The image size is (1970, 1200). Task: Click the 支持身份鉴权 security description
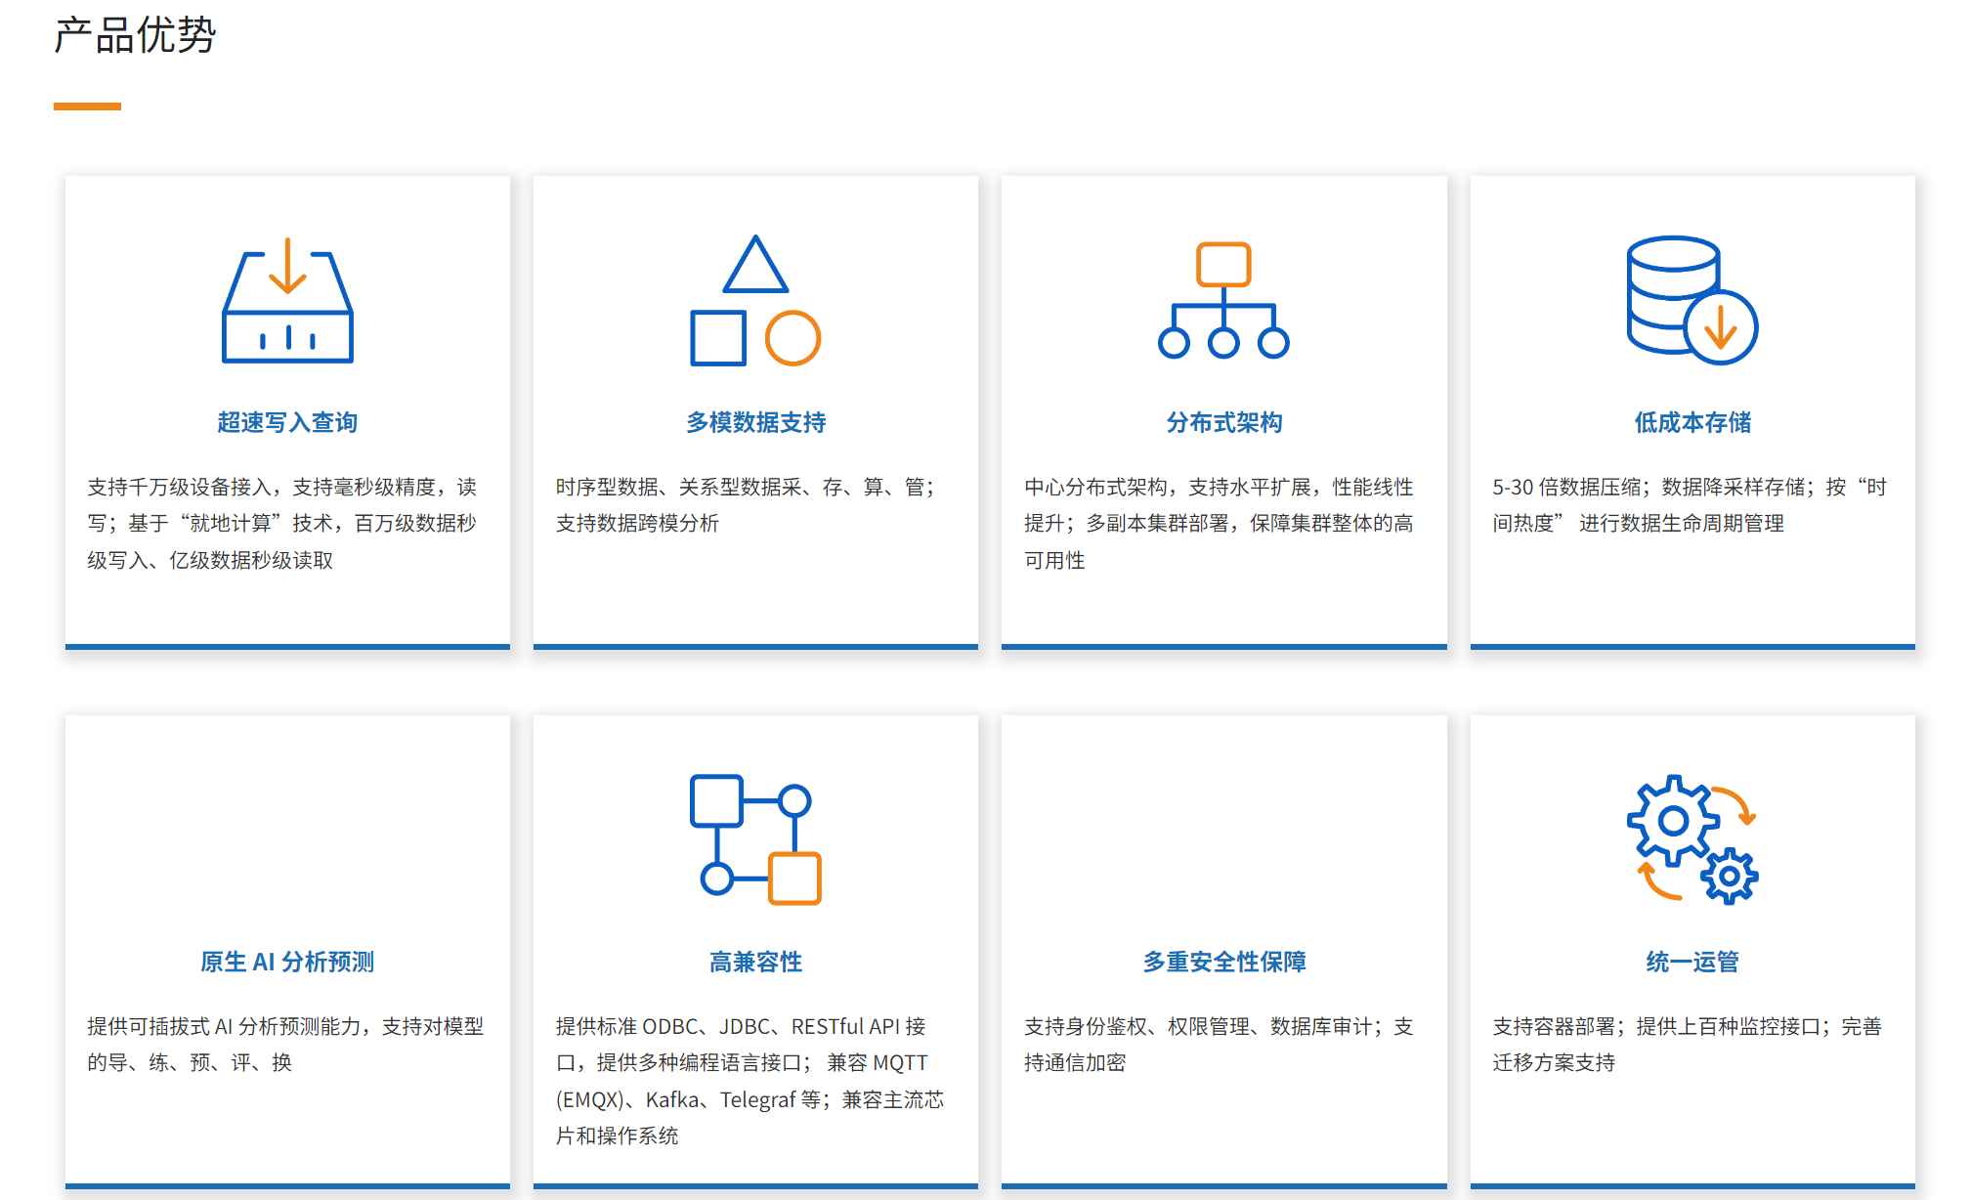[1219, 1044]
